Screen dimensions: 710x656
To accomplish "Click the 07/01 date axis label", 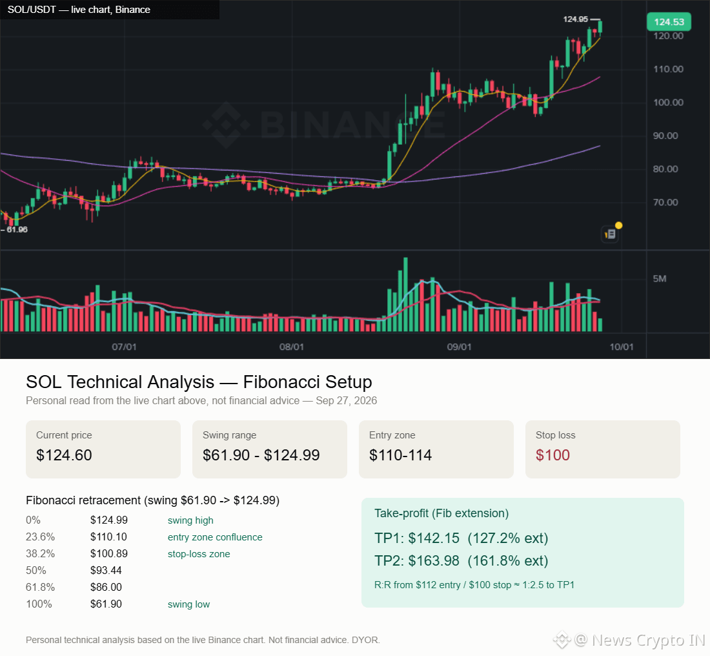I will click(x=124, y=347).
